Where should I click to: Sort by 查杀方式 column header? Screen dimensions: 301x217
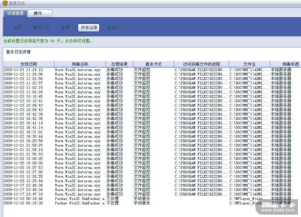[x=153, y=64]
